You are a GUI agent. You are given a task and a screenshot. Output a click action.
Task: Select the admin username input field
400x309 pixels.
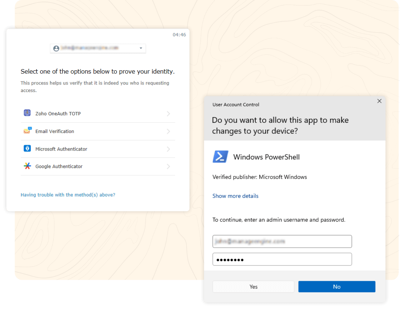click(282, 241)
